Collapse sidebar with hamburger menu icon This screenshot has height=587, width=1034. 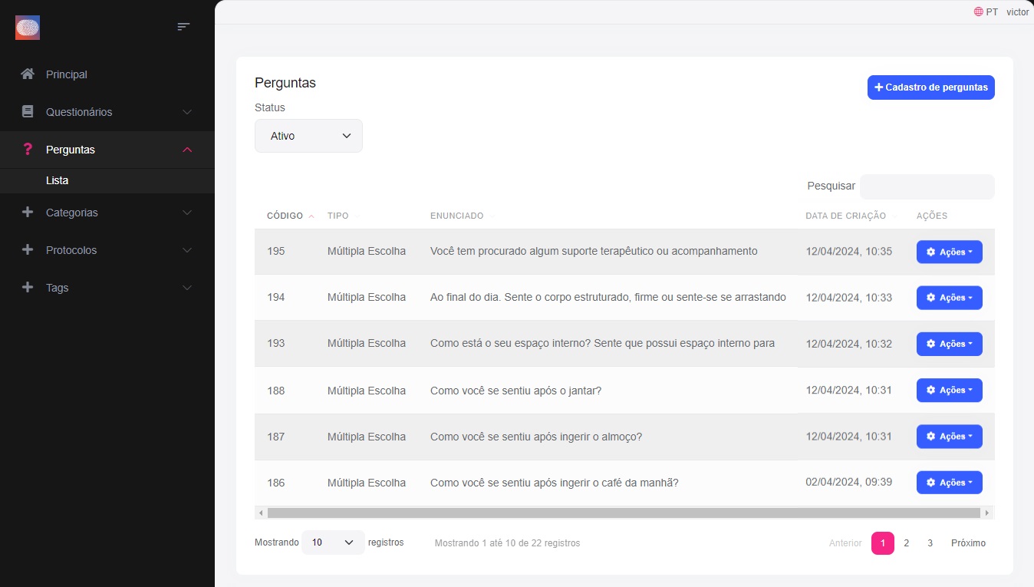coord(183,27)
